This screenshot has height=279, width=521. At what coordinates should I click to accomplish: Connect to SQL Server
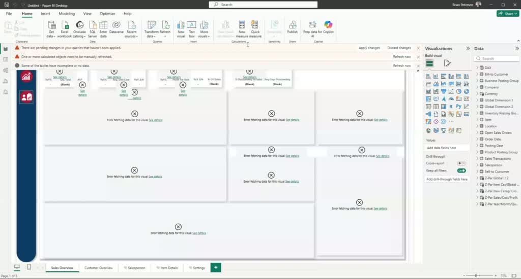coord(93,29)
